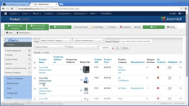The image size is (189, 106).
Task: Toggle featured status for product PS71
Action: 158,67
